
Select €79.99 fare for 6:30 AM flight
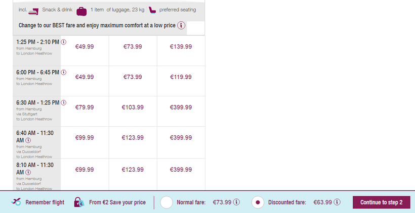point(85,107)
